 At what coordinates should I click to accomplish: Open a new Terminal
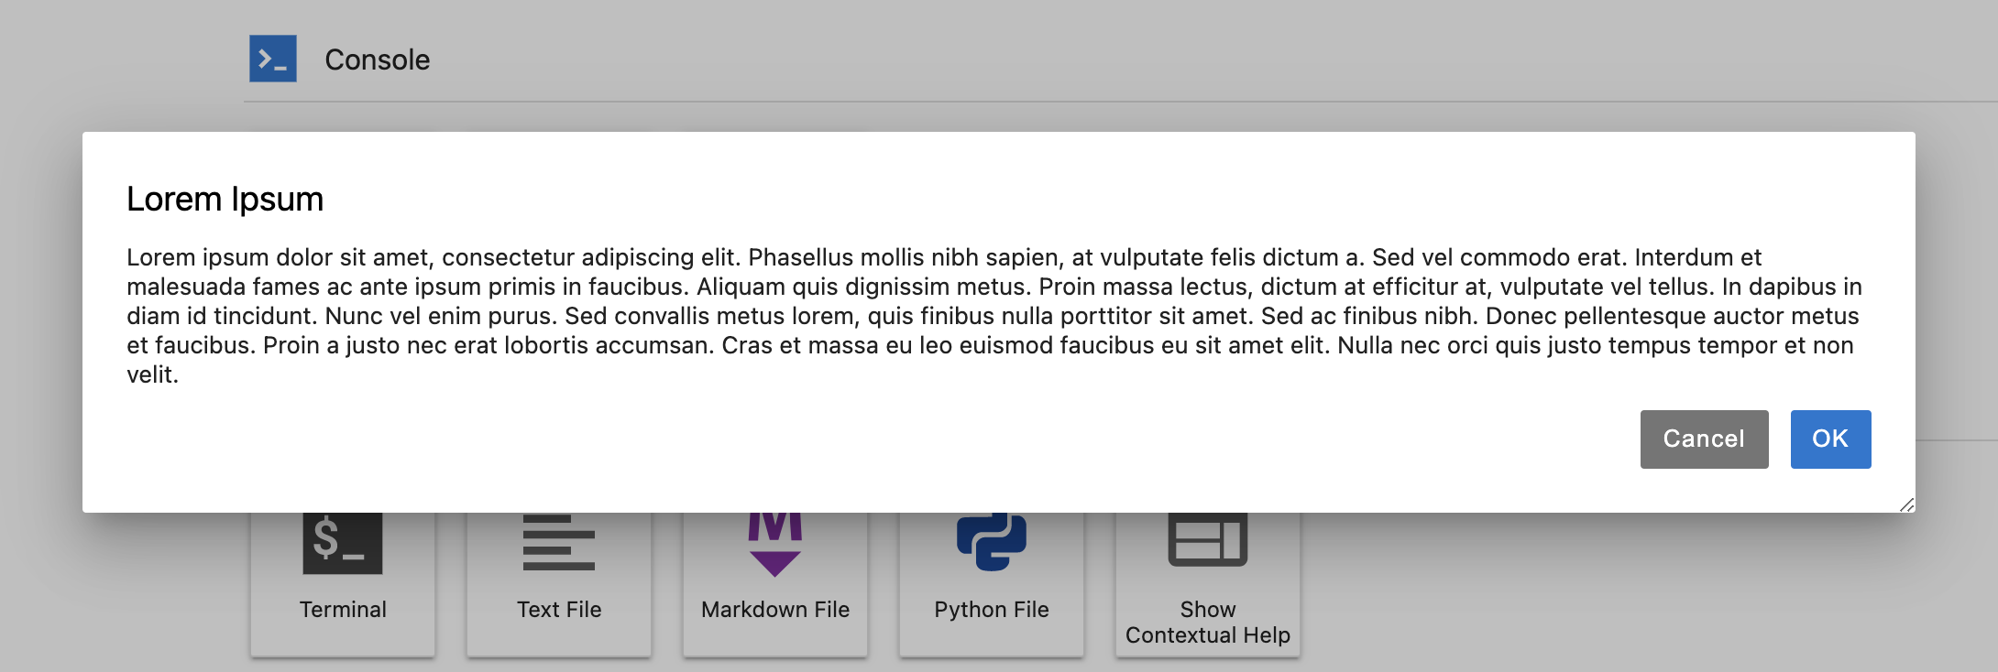tap(342, 577)
